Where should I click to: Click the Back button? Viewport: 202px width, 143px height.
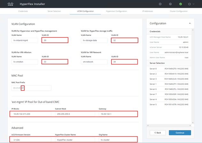tap(158, 133)
